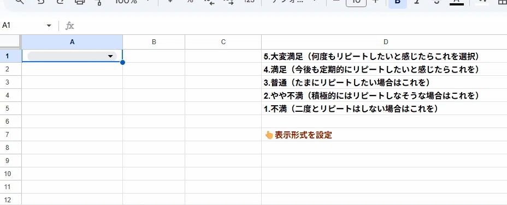Select cell with '4.満足' text
The width and height of the screenshot is (507, 205).
coord(385,69)
